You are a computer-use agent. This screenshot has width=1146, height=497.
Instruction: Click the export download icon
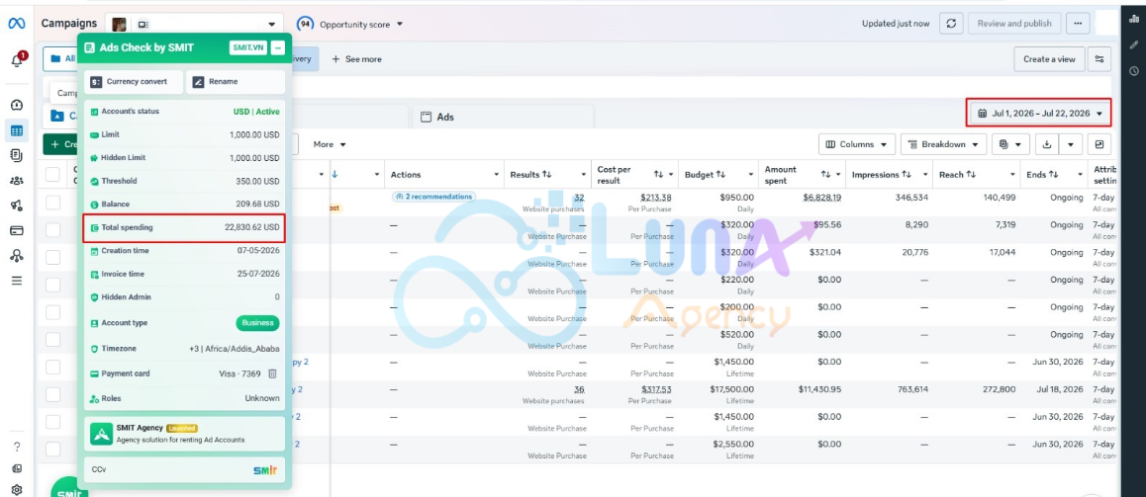click(x=1047, y=144)
